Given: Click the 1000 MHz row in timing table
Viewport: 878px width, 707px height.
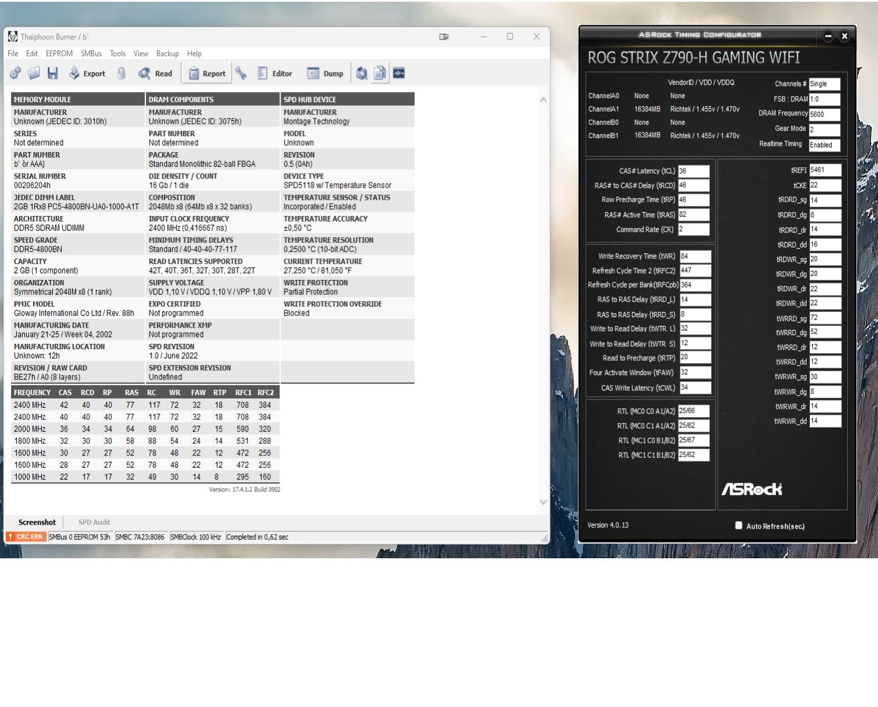Looking at the screenshot, I should pos(145,477).
